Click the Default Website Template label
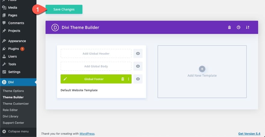The height and width of the screenshot is (137, 265). [x=79, y=90]
